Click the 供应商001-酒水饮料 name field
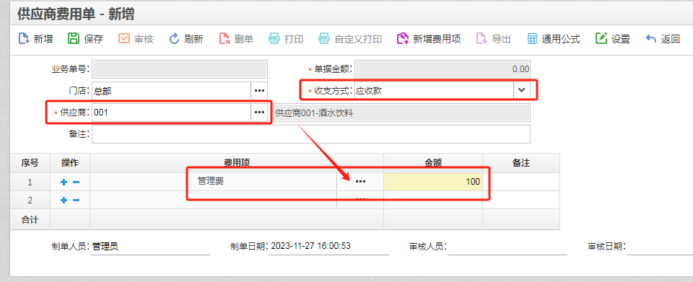 [402, 113]
